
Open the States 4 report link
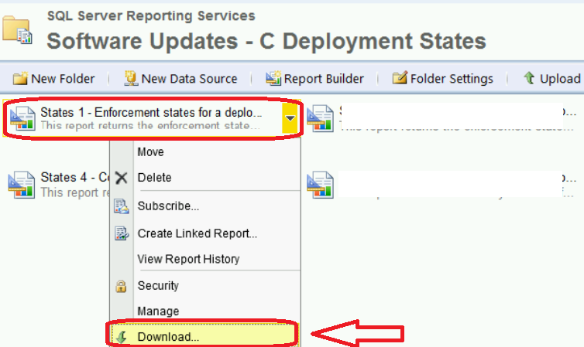click(75, 177)
